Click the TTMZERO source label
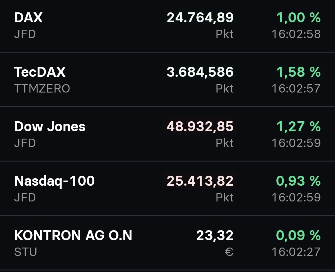 point(42,89)
